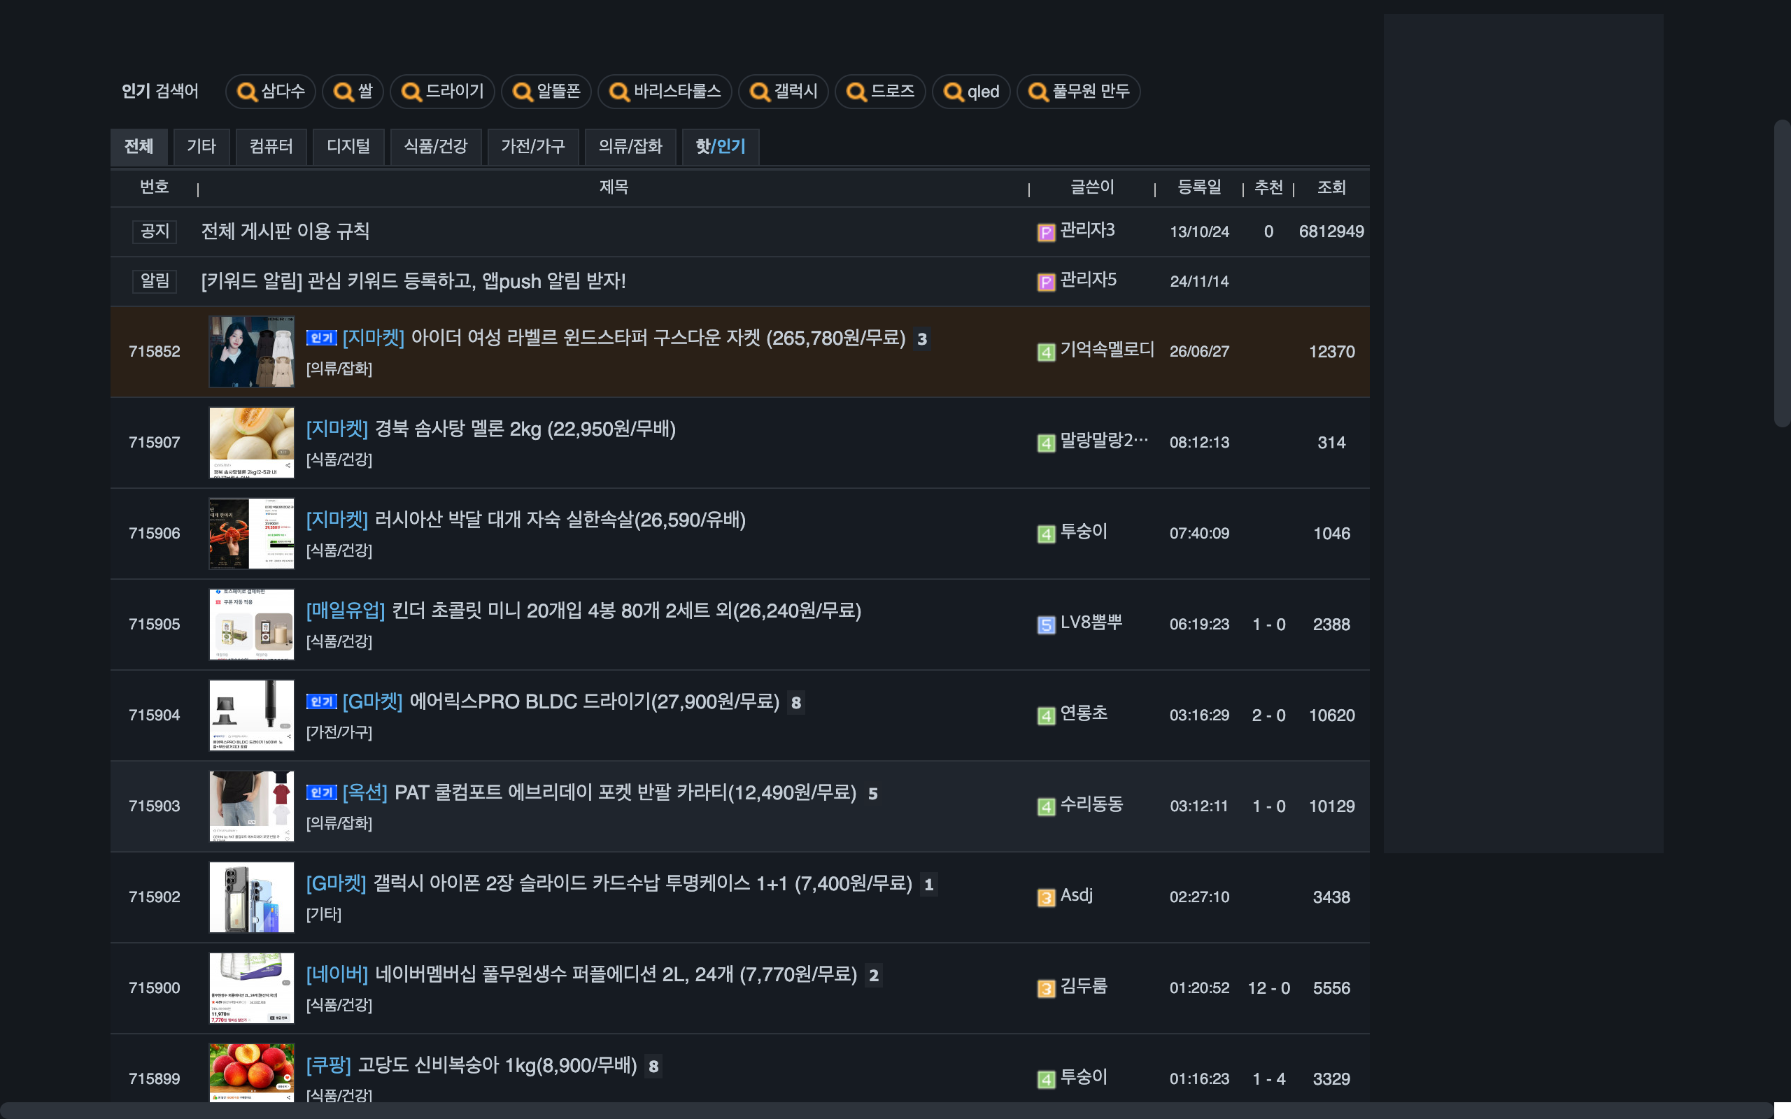Screen dimensions: 1791x1119
Task: Open the 키워드 알림 announcement post
Action: 413,281
